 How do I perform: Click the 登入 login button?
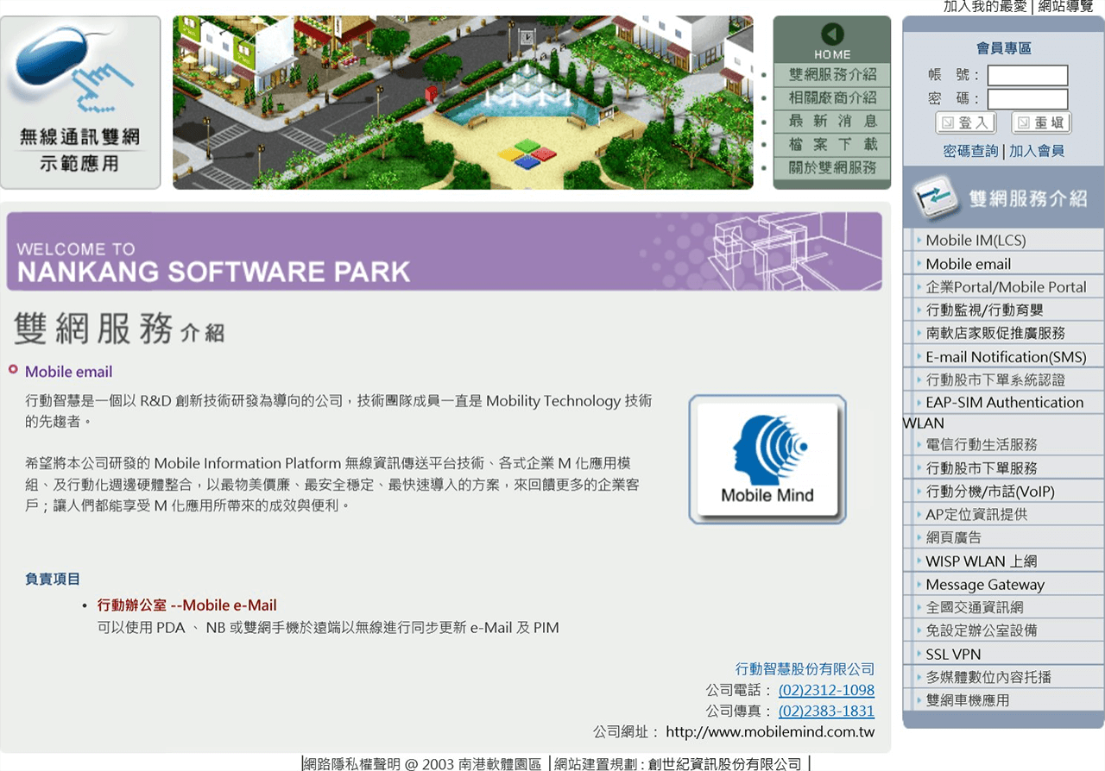pyautogui.click(x=966, y=123)
